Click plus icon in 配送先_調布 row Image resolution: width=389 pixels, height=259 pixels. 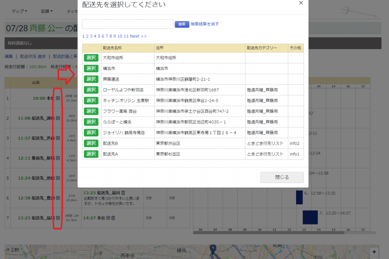pos(57,117)
